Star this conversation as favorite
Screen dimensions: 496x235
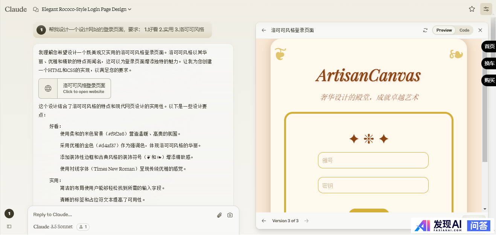472,9
